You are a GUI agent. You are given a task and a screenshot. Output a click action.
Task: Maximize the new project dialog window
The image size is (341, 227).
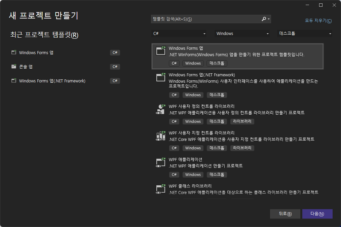click(321, 5)
